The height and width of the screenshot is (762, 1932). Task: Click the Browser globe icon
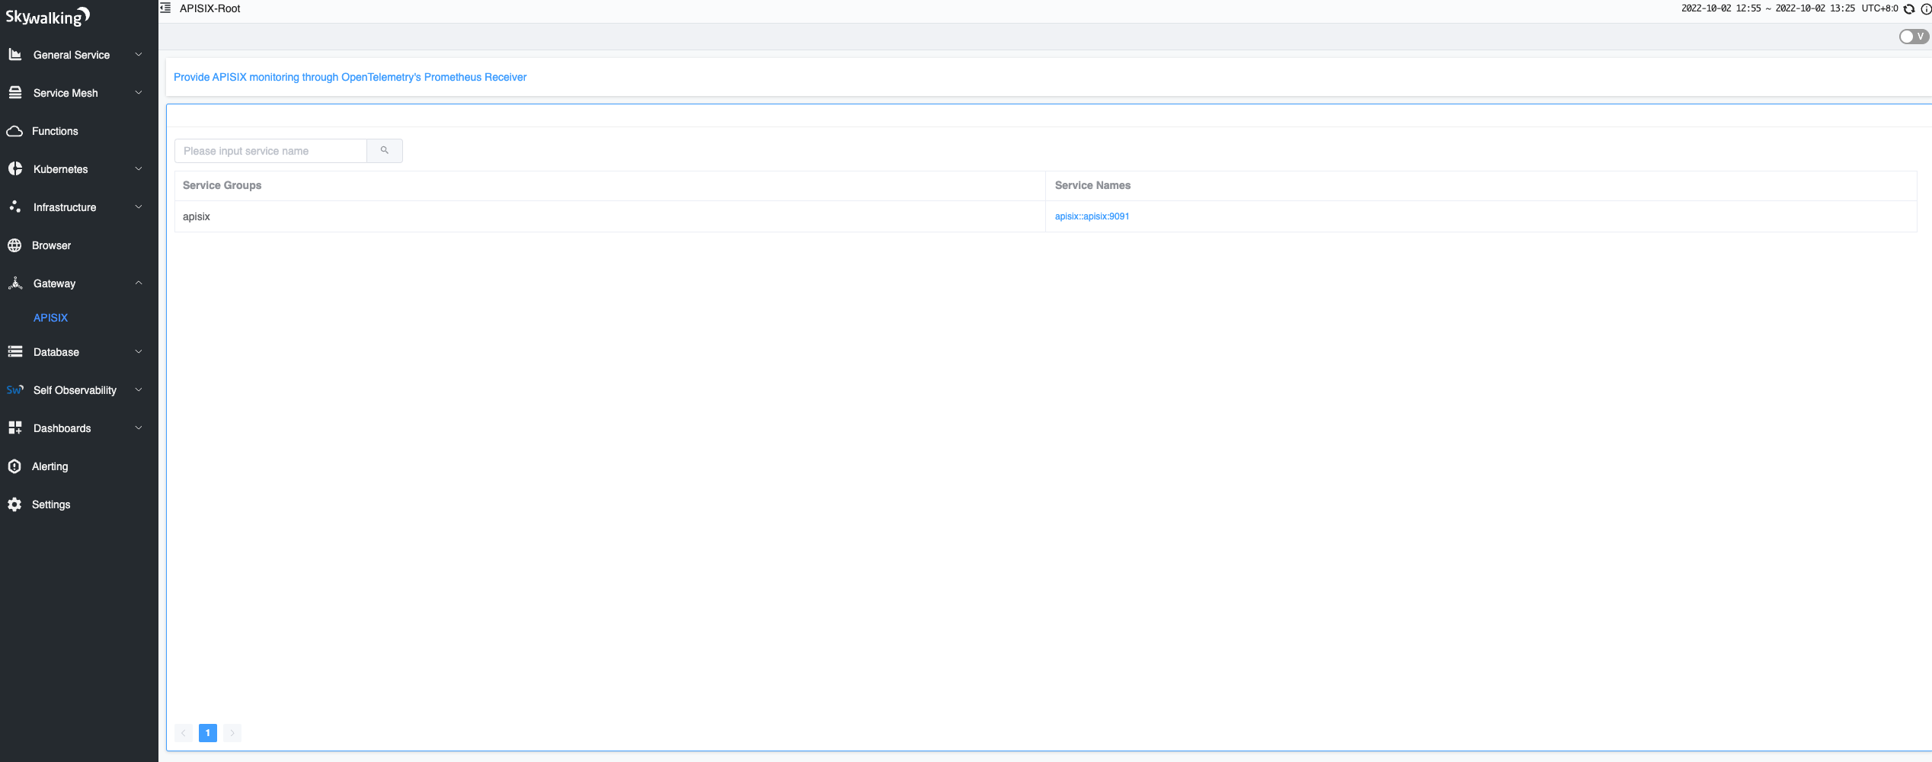(x=14, y=245)
